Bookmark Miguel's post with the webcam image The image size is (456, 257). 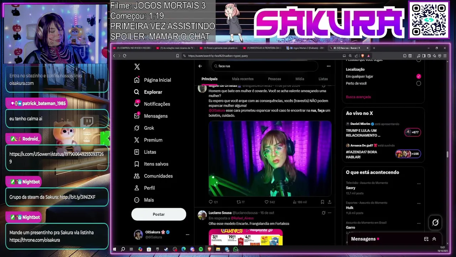click(322, 202)
